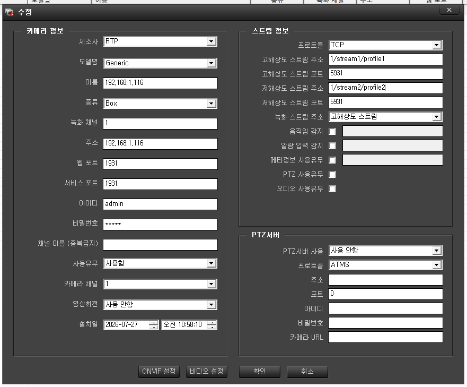Click the 이름 input field
Image resolution: width=467 pixels, height=387 pixels.
pos(160,83)
